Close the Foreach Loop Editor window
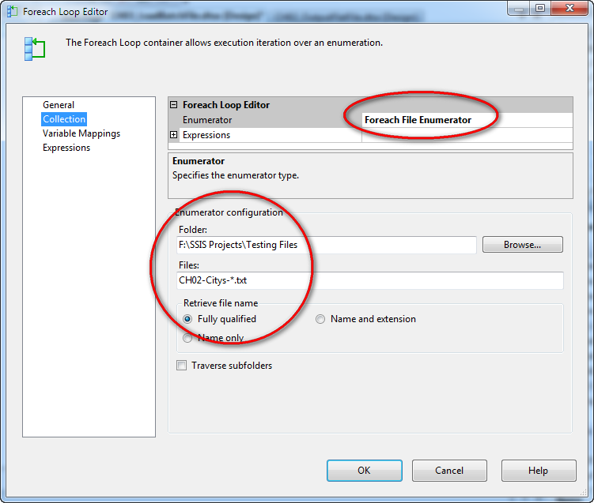Screen dimensions: 594x503 pyautogui.click(x=569, y=8)
